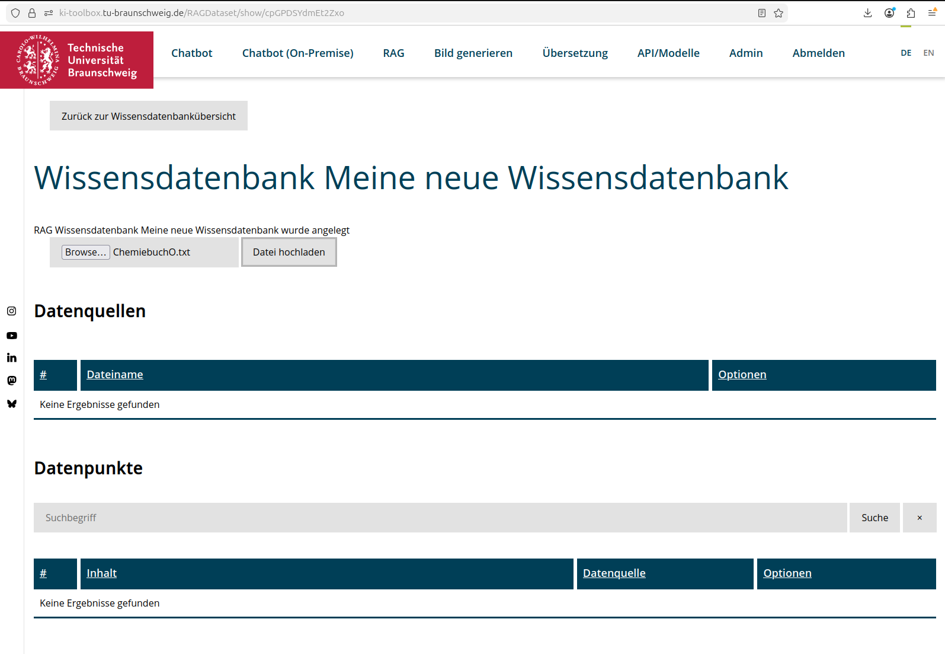Open the LinkedIn social icon
This screenshot has height=654, width=945.
(x=12, y=358)
